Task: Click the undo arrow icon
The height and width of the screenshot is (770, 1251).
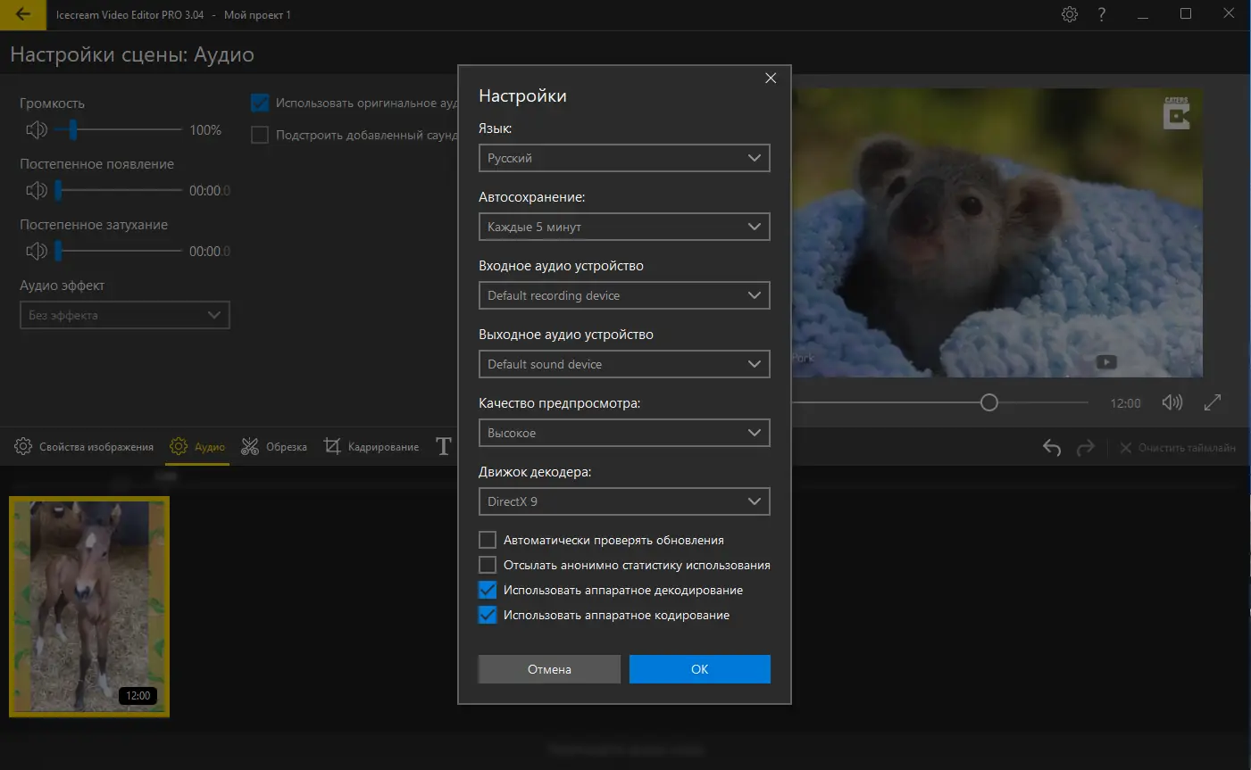Action: (x=1052, y=447)
